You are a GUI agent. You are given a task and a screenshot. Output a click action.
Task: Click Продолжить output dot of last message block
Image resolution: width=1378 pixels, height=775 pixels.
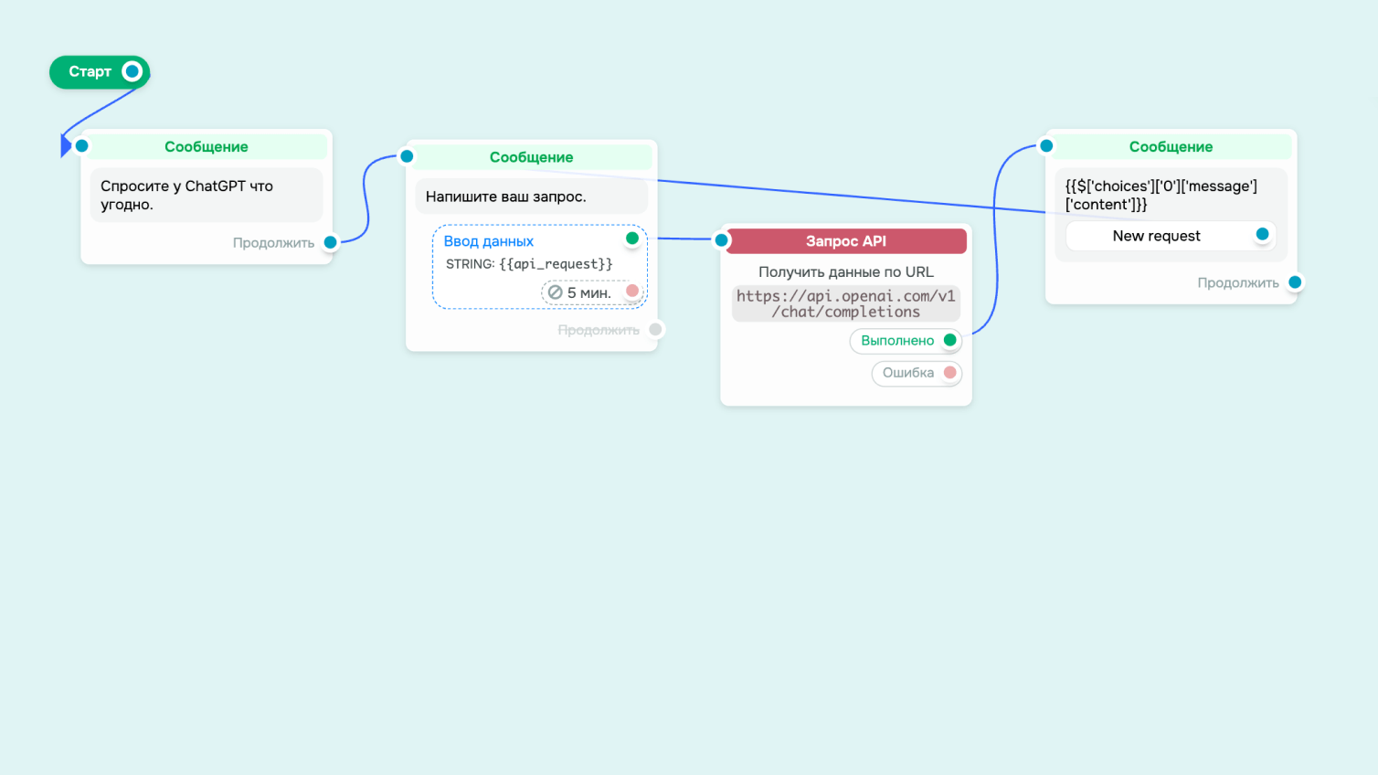(1295, 281)
